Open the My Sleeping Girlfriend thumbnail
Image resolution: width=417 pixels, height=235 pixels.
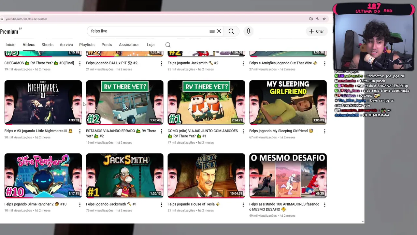point(288,102)
